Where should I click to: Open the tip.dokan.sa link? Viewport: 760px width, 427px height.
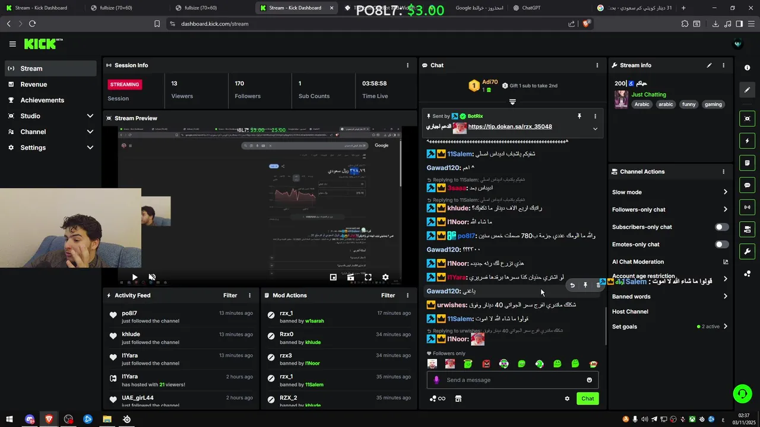[510, 126]
